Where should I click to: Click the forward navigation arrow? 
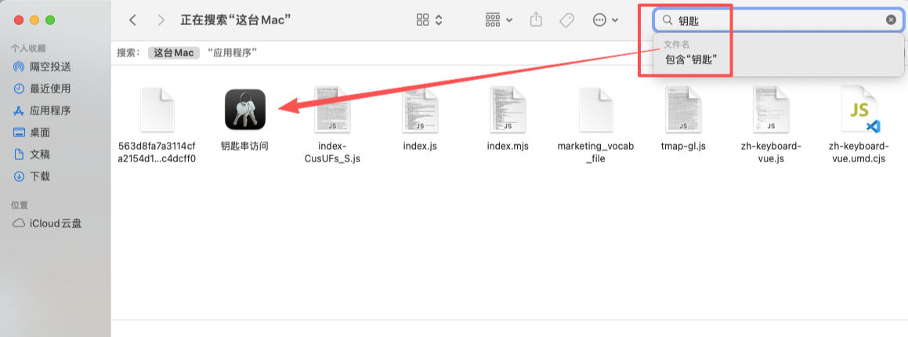pos(161,20)
